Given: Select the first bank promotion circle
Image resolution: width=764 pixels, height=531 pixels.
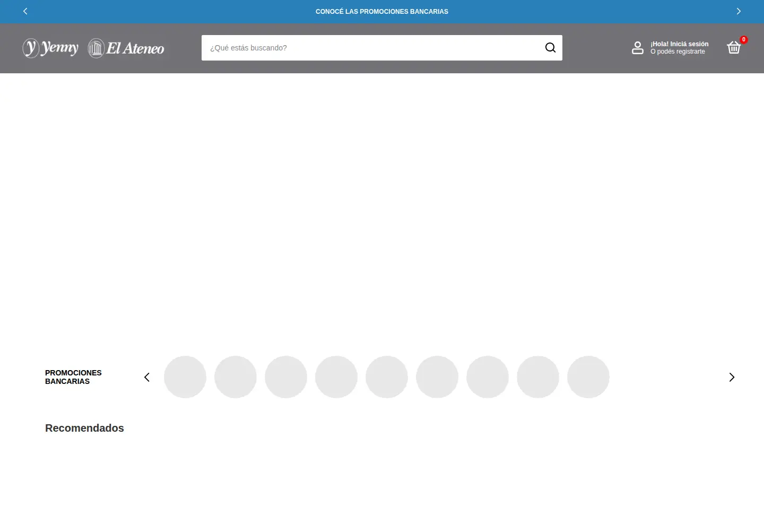Looking at the screenshot, I should 185,377.
